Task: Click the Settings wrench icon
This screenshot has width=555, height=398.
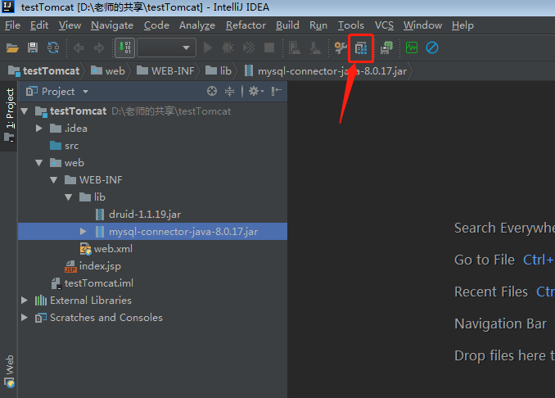Action: 341,47
